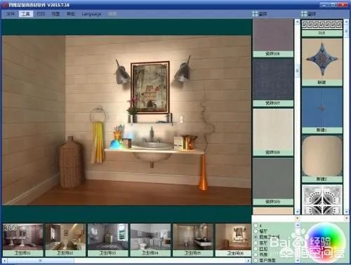This screenshot has height=265, width=351.
Task: Click the scene strip's left scroll arrow
Action: click(x=4, y=260)
